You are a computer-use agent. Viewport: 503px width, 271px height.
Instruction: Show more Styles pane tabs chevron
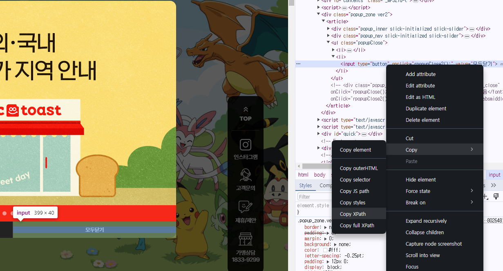(494, 185)
